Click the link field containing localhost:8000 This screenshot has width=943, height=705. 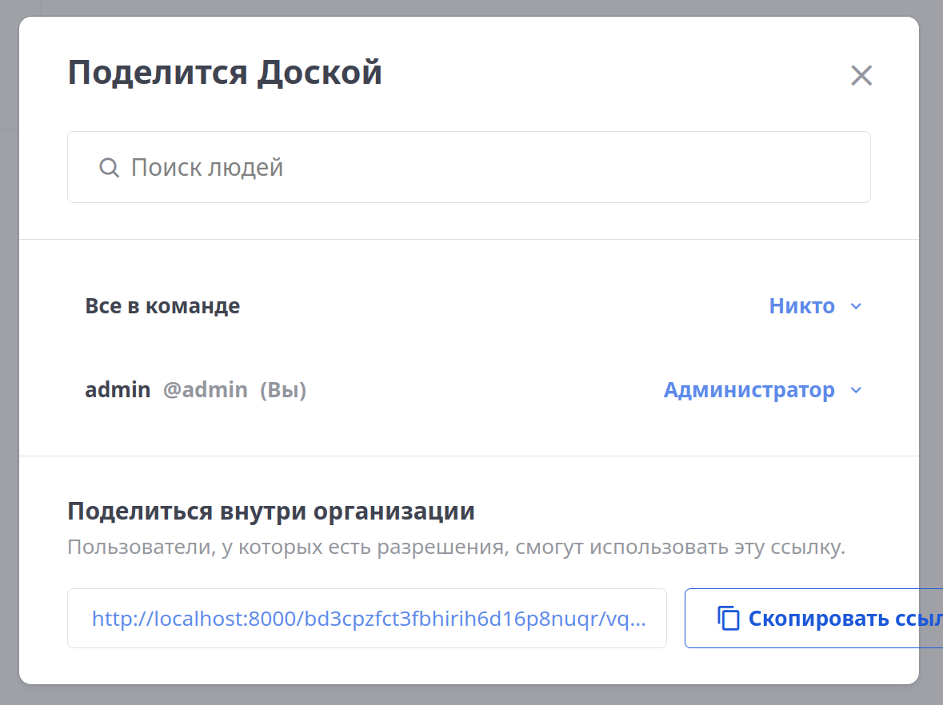367,618
